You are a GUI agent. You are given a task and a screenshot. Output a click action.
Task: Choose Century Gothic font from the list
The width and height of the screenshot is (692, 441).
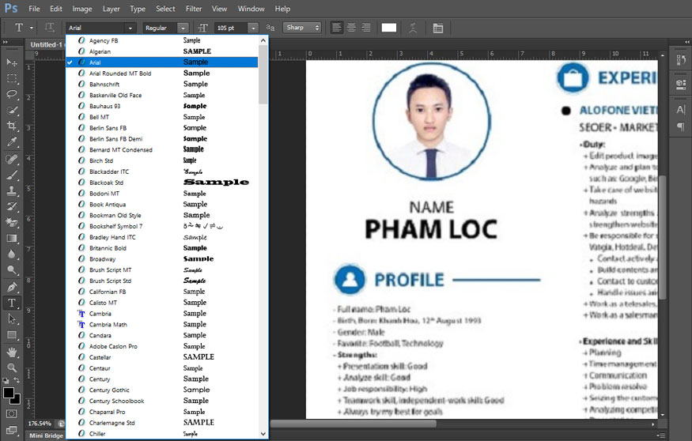click(162, 390)
